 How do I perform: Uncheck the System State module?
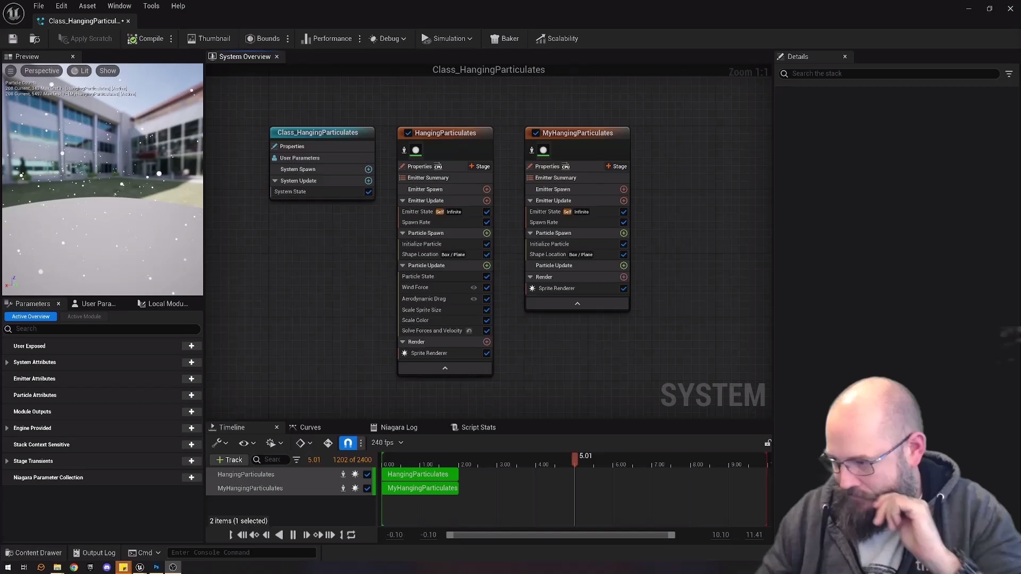[369, 192]
